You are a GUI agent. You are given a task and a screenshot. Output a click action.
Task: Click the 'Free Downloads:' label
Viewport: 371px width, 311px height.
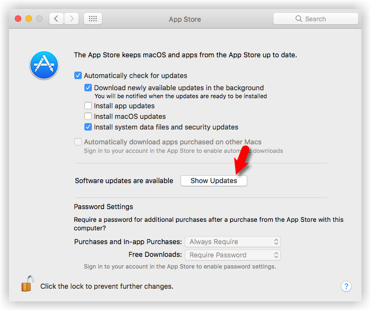tap(155, 254)
